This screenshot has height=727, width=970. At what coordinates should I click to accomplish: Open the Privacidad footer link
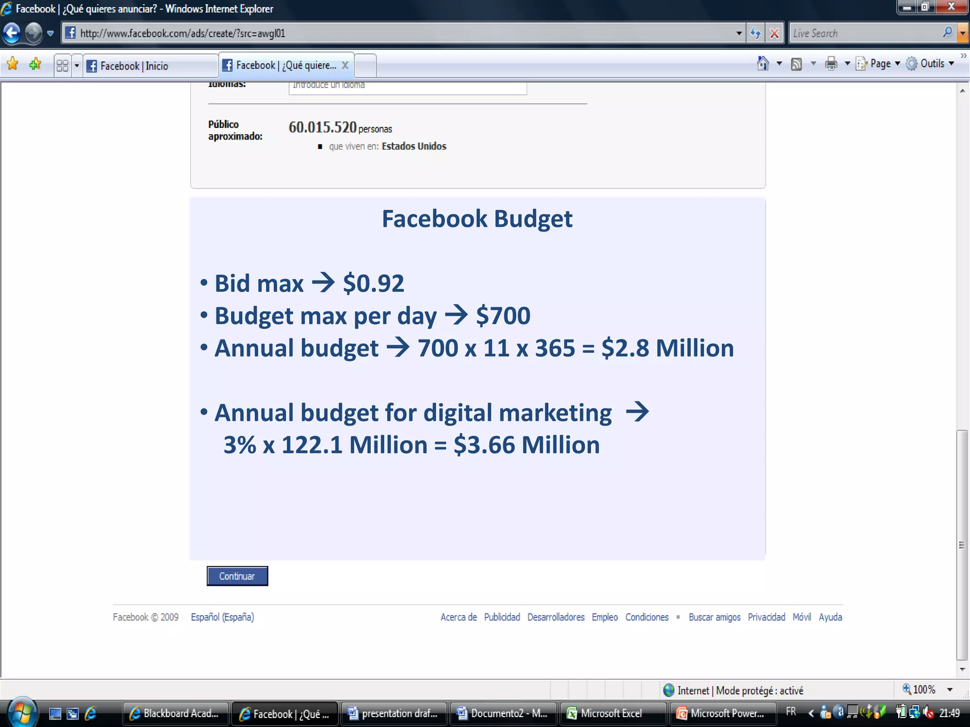click(x=766, y=617)
